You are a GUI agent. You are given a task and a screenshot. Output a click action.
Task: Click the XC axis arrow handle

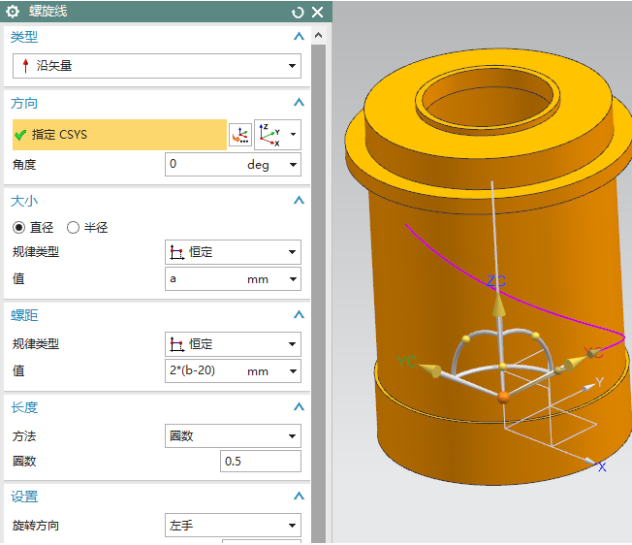tap(575, 362)
